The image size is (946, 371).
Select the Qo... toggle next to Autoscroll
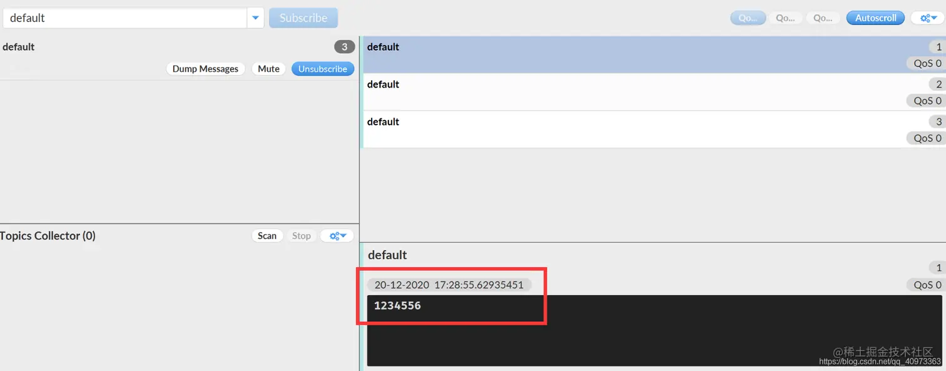click(823, 18)
